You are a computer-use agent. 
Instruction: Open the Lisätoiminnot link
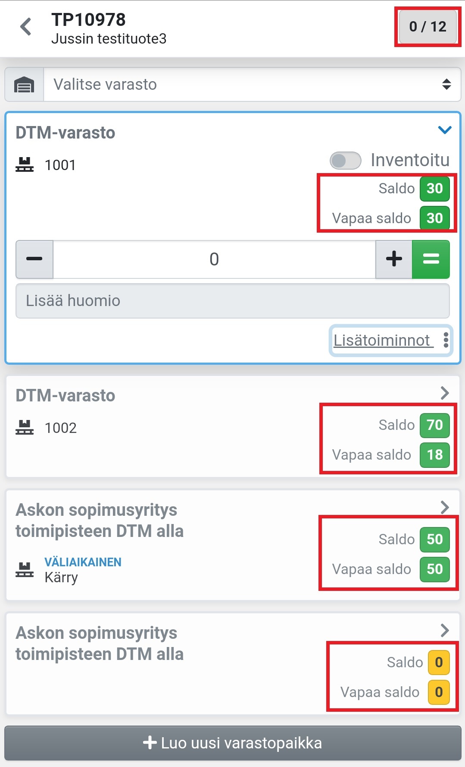[x=382, y=340]
